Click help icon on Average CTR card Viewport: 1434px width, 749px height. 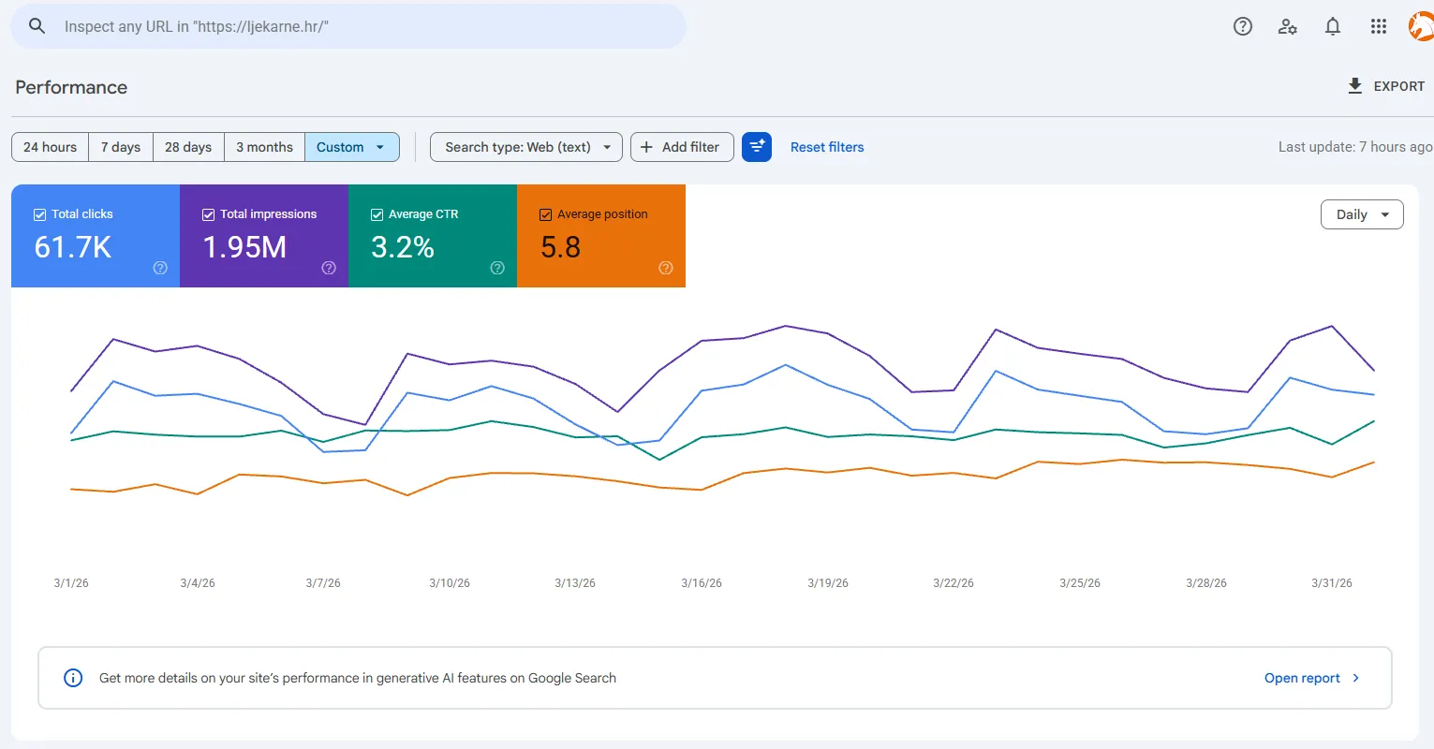point(497,268)
